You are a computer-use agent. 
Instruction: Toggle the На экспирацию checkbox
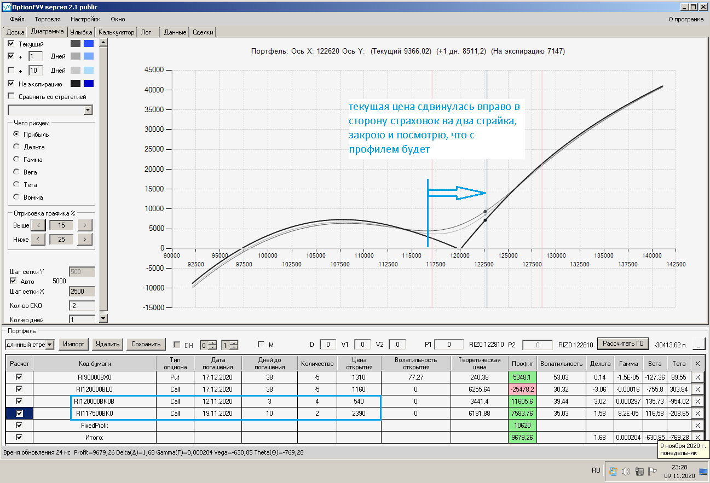[11, 84]
